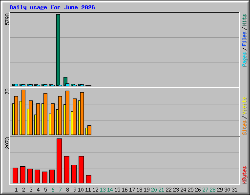Click green weekend day 6 label
This screenshot has height=195, width=250.
53,190
